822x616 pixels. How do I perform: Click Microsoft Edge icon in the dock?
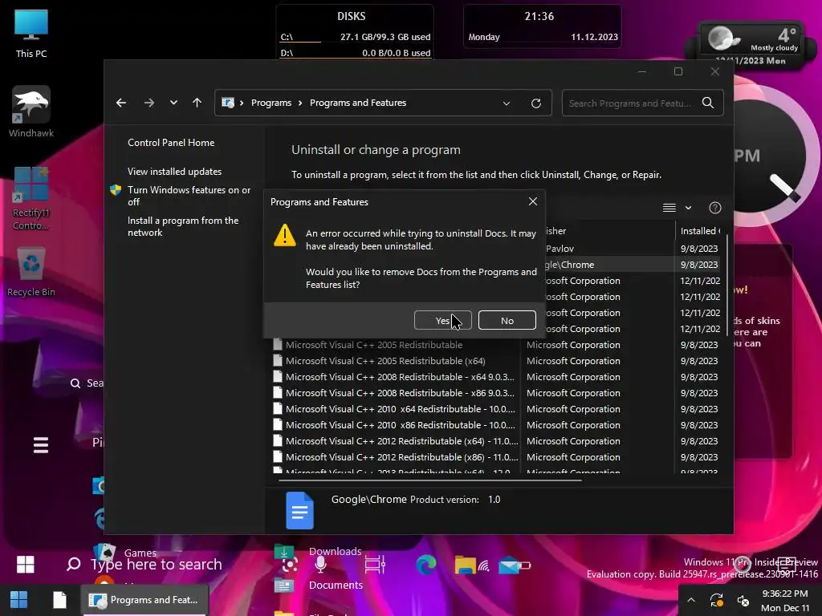(x=425, y=565)
